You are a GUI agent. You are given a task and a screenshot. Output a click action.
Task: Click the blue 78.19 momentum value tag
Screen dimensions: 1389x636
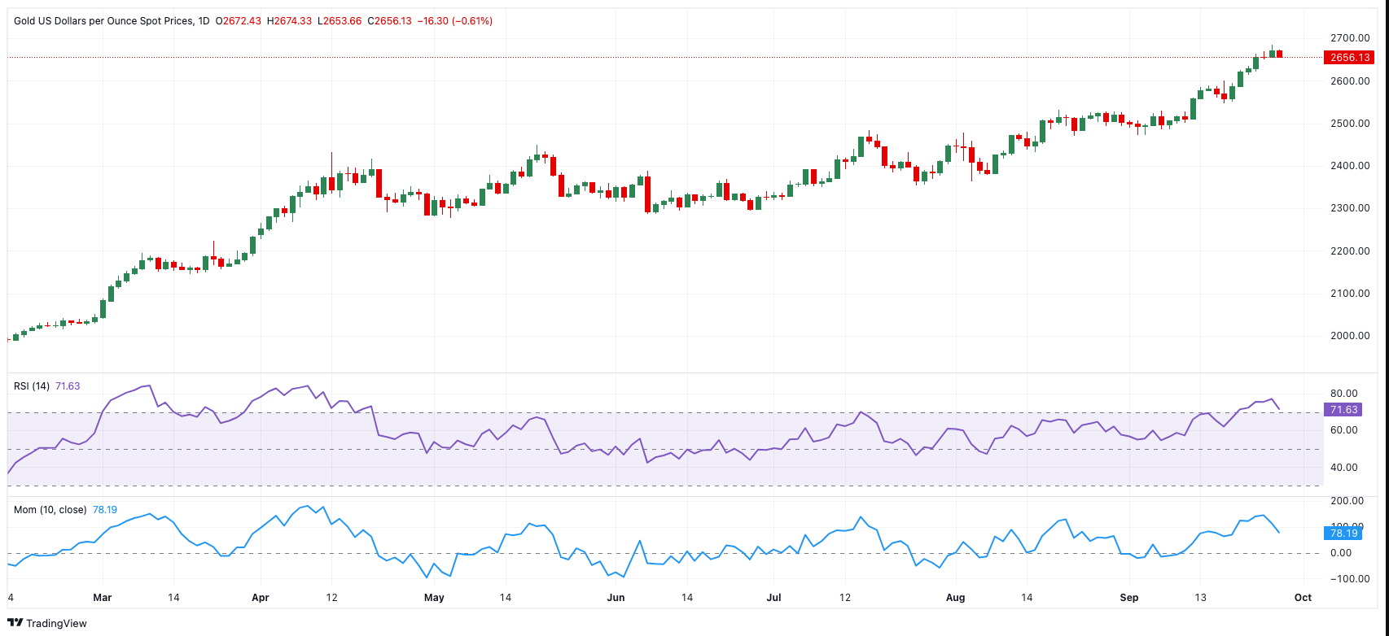1343,534
